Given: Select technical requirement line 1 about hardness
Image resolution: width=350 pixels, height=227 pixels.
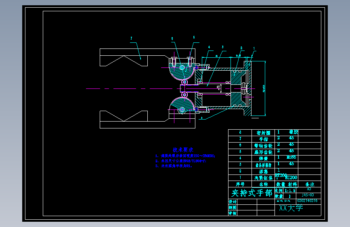Looking at the screenshot, I should [185, 156].
